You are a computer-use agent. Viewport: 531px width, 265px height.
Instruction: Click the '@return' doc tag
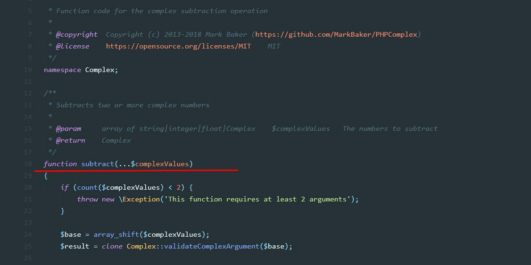coord(70,141)
